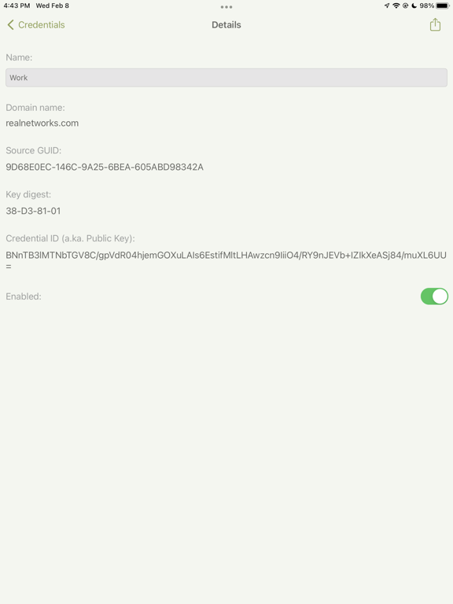Toggle the Enabled switch off
The image size is (453, 604).
tap(434, 296)
